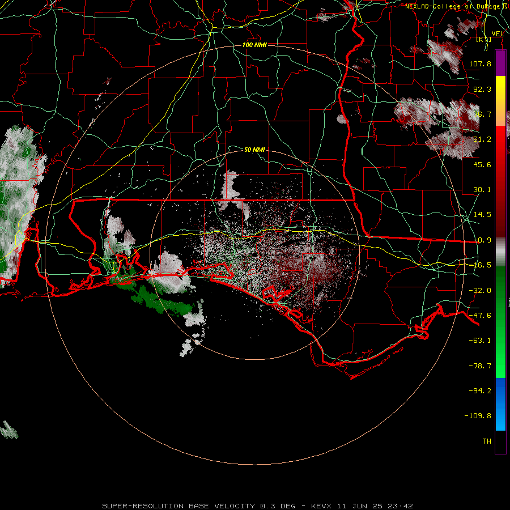Click the -0.9 velocity scale value

coord(482,240)
